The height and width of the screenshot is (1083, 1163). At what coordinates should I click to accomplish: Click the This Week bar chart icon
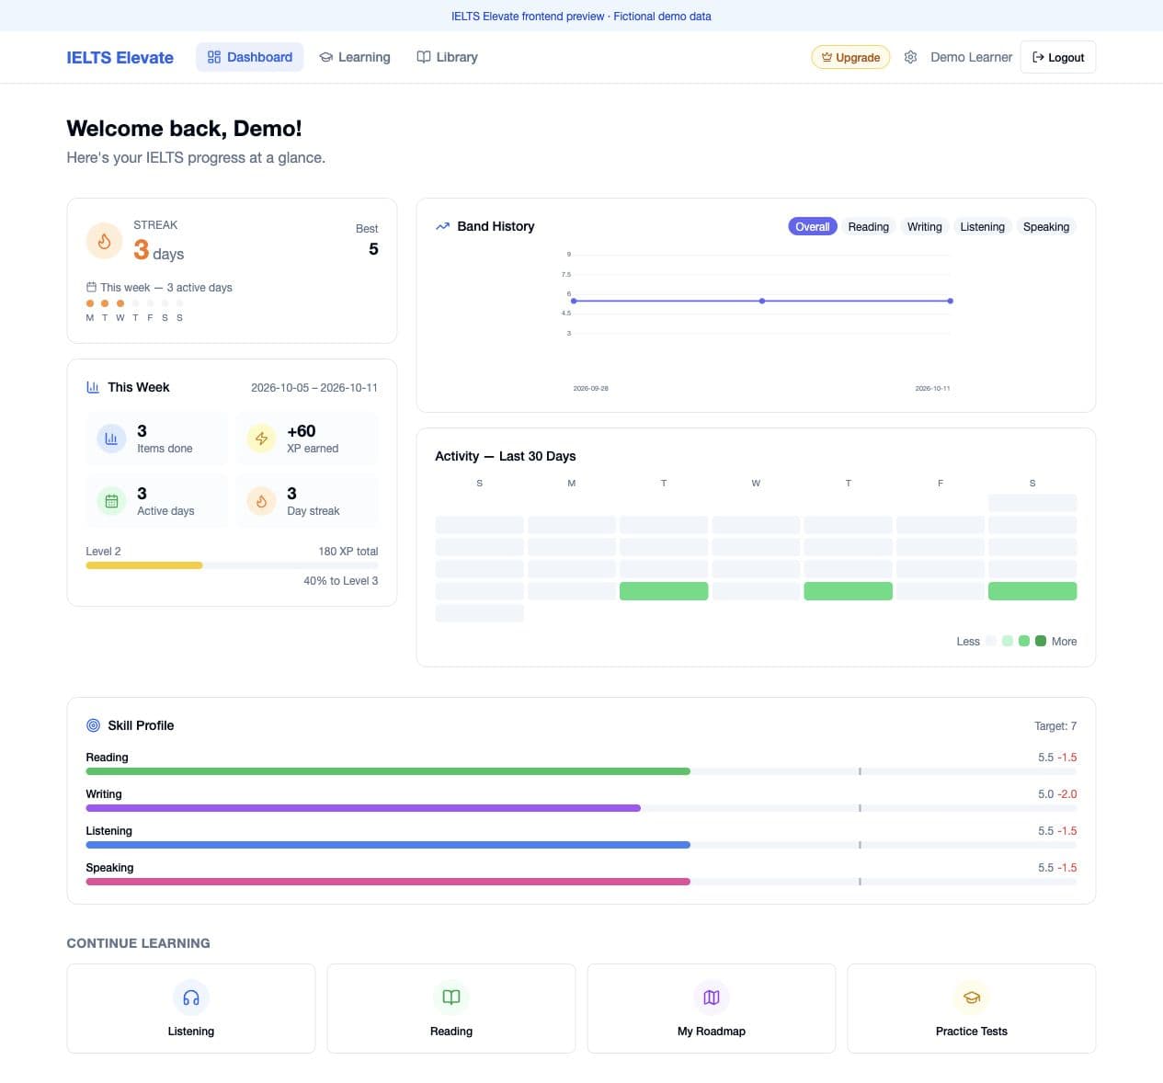(x=93, y=387)
